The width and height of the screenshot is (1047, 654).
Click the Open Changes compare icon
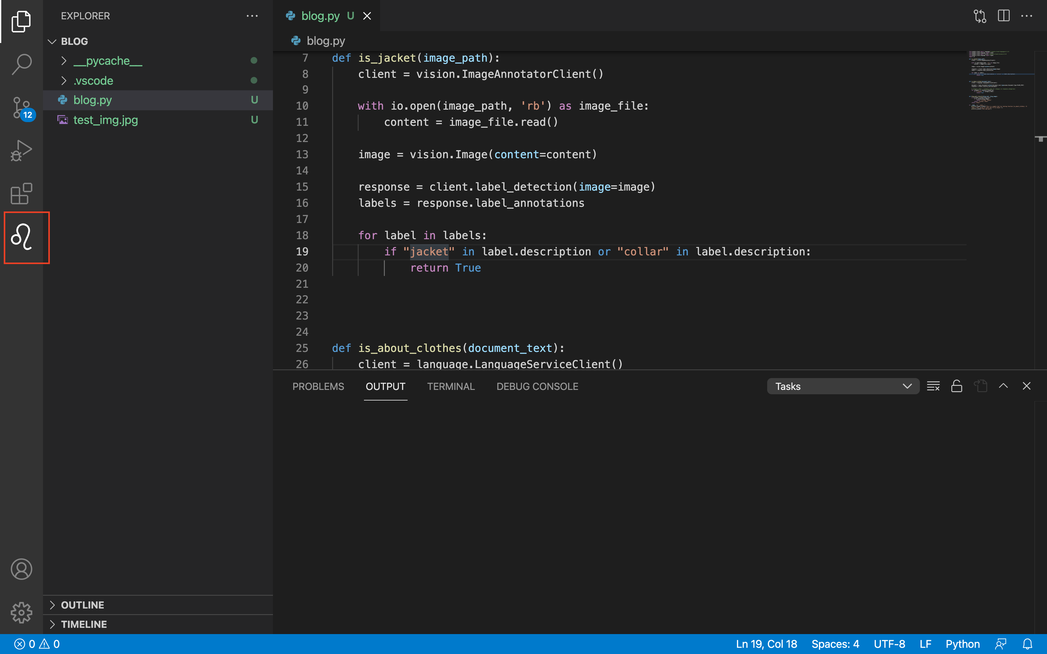(x=979, y=16)
